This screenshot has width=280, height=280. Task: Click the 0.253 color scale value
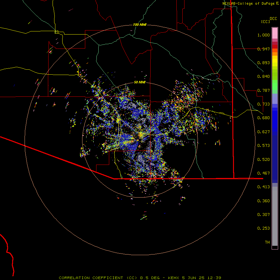[264, 228]
